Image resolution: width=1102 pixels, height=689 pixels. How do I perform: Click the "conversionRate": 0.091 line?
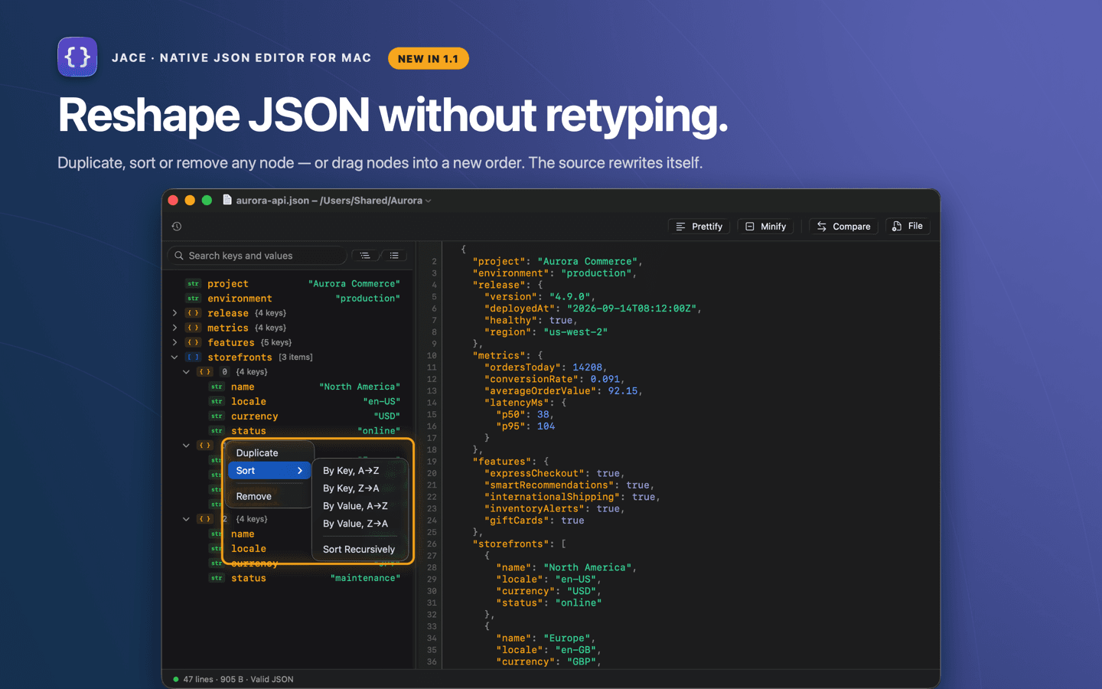click(x=554, y=379)
